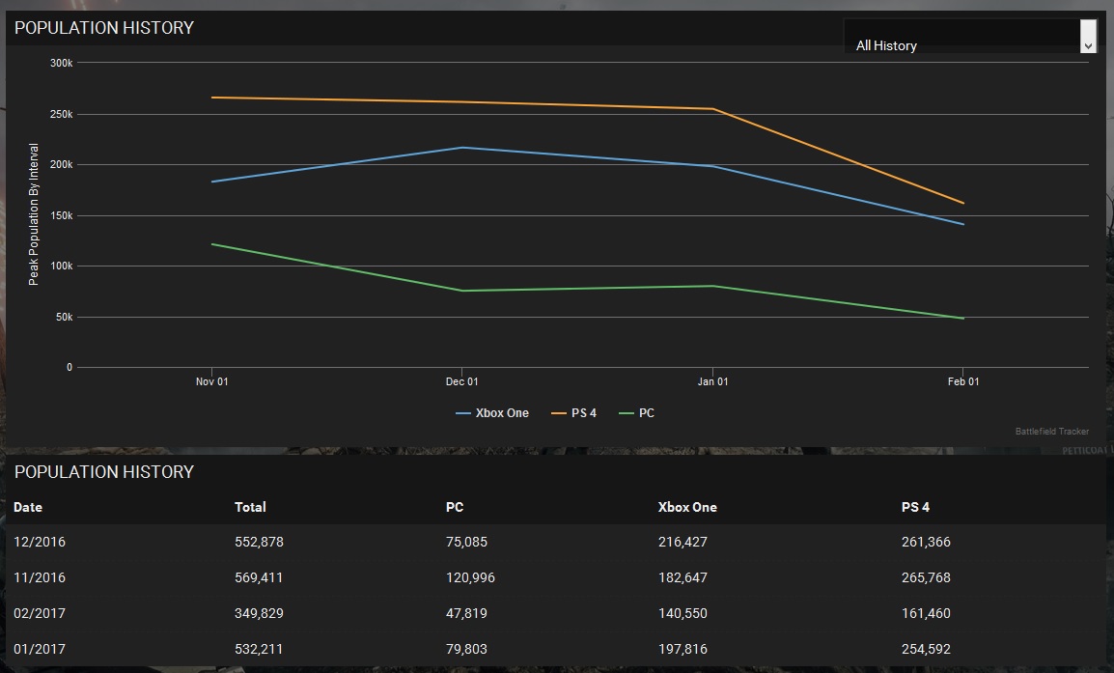Screen dimensions: 1114x673
Task: Select the 12/2016 date cell
Action: pos(40,543)
